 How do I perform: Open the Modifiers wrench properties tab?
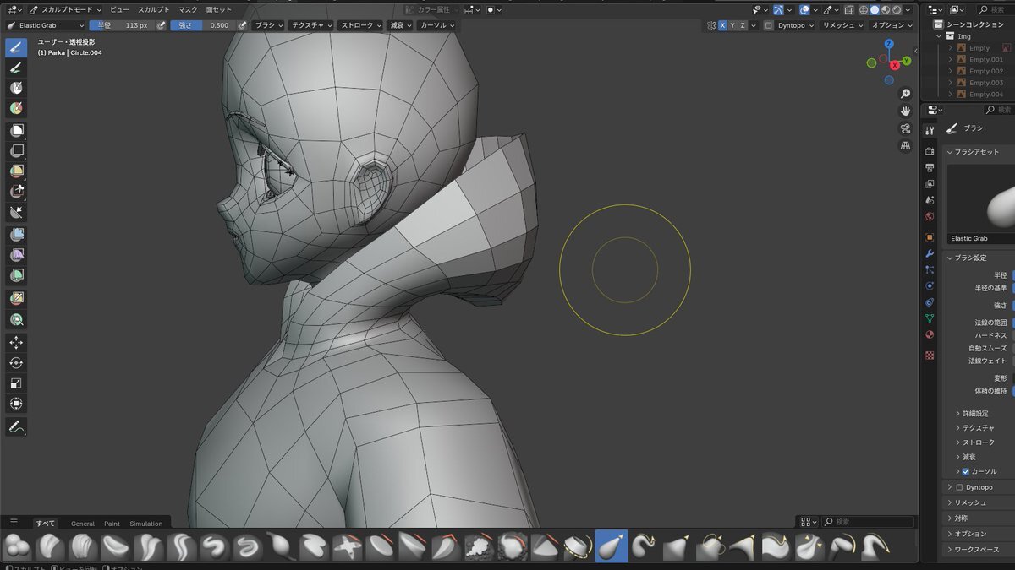pos(930,253)
